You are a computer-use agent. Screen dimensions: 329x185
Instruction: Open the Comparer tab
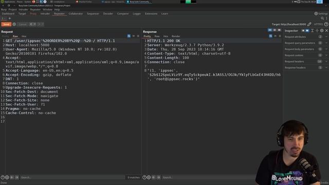(x=123, y=14)
